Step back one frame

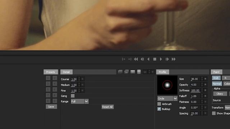[x=142, y=59]
